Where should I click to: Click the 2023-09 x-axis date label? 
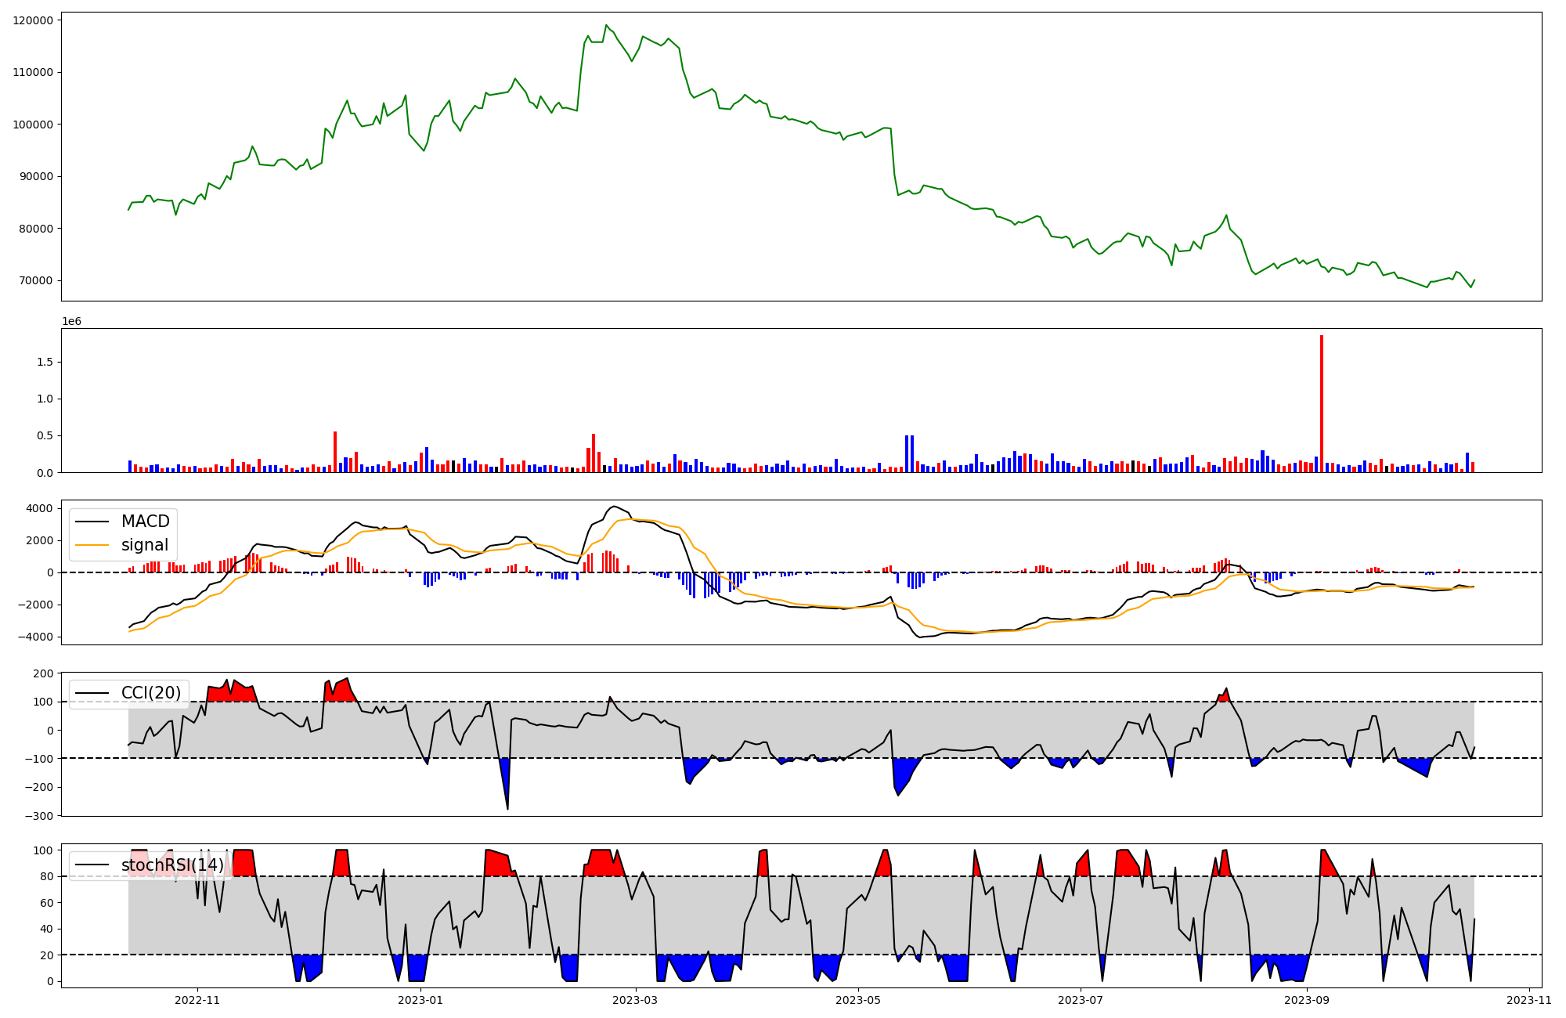1307,1000
